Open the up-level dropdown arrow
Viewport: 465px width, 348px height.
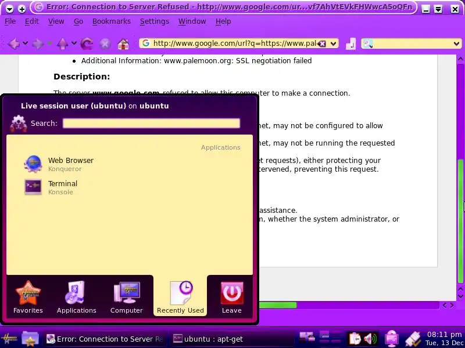pos(74,43)
